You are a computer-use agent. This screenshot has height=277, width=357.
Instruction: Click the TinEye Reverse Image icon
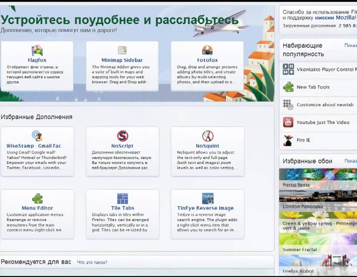point(208,198)
